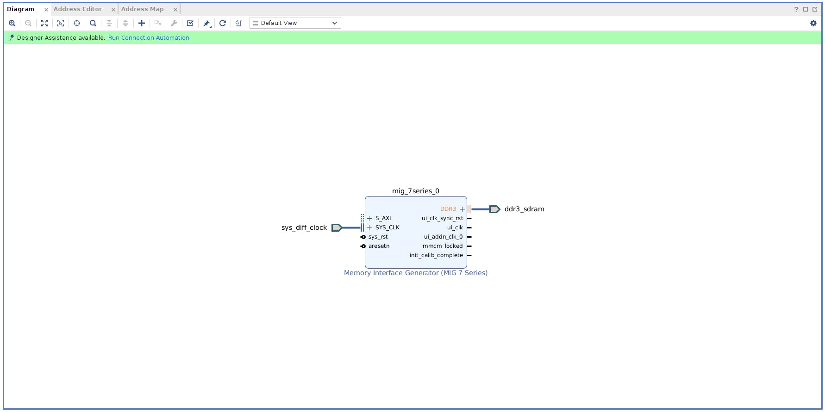Click the Zoom to Selection icon
The height and width of the screenshot is (412, 825).
[61, 23]
